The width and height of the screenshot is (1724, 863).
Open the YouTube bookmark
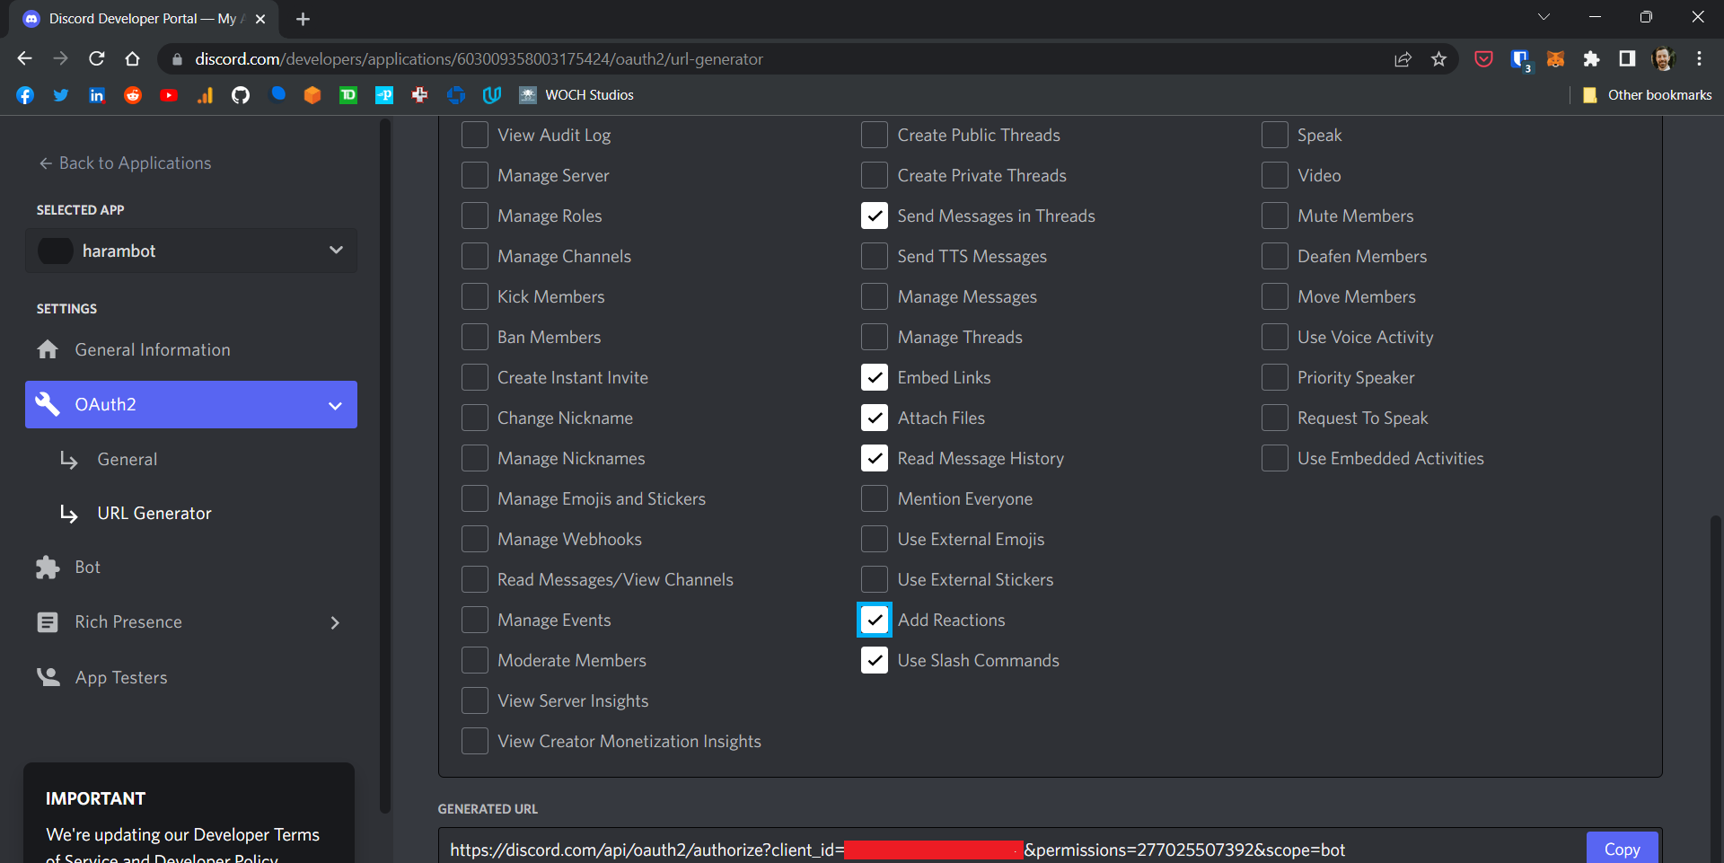(169, 95)
